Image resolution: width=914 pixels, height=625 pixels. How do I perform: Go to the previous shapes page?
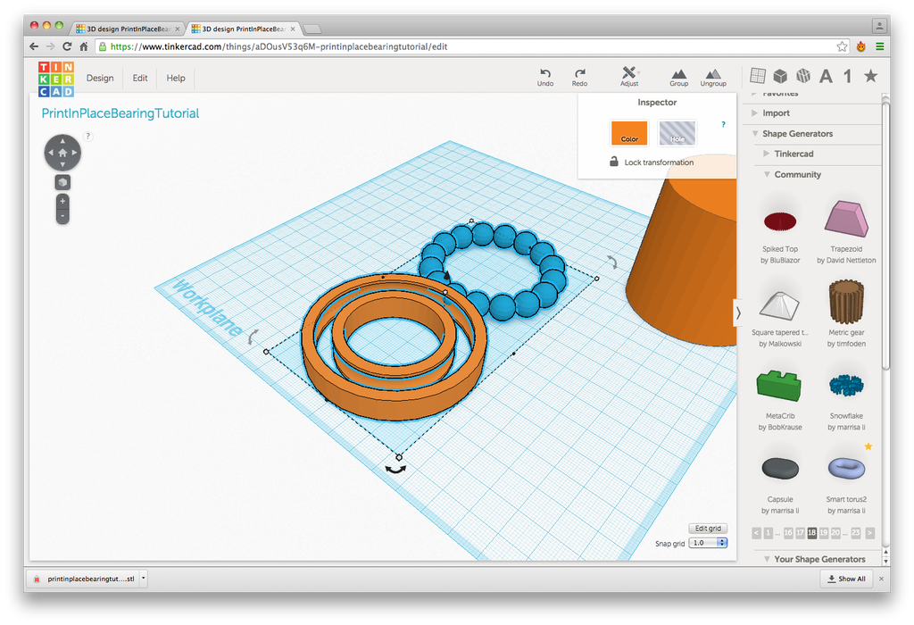tap(757, 532)
